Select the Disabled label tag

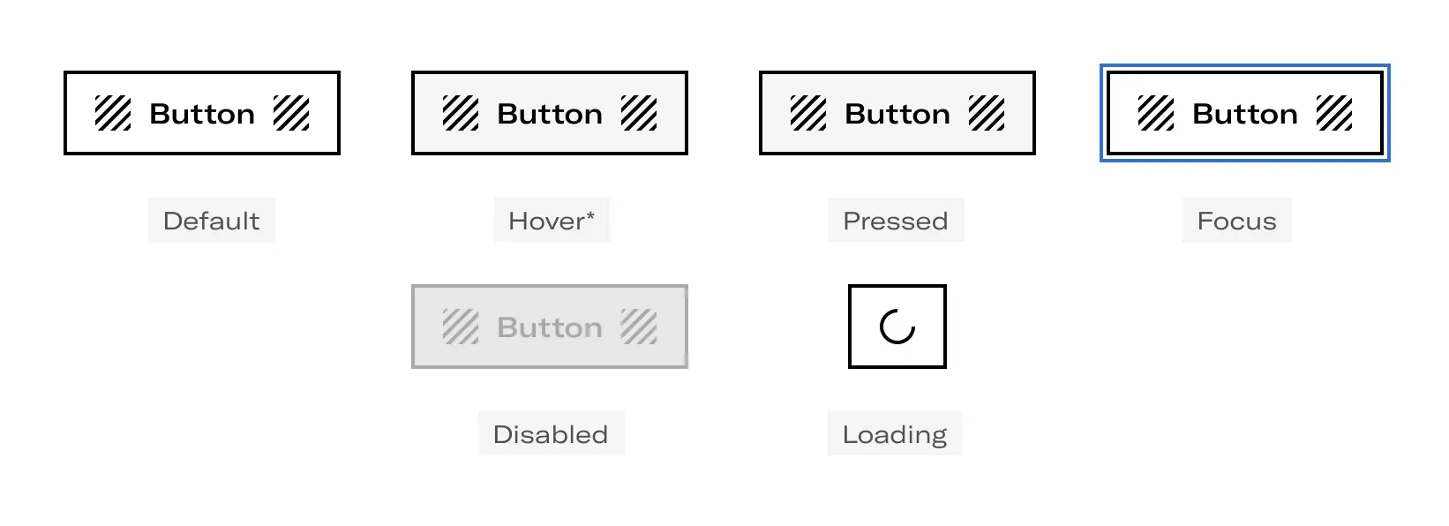tap(551, 434)
